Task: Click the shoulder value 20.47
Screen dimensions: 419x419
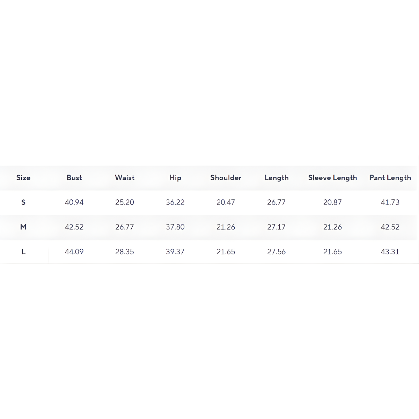Action: [226, 202]
